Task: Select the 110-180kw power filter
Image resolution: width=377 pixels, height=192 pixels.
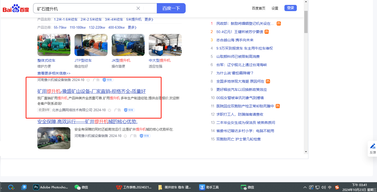Action: [x=78, y=28]
